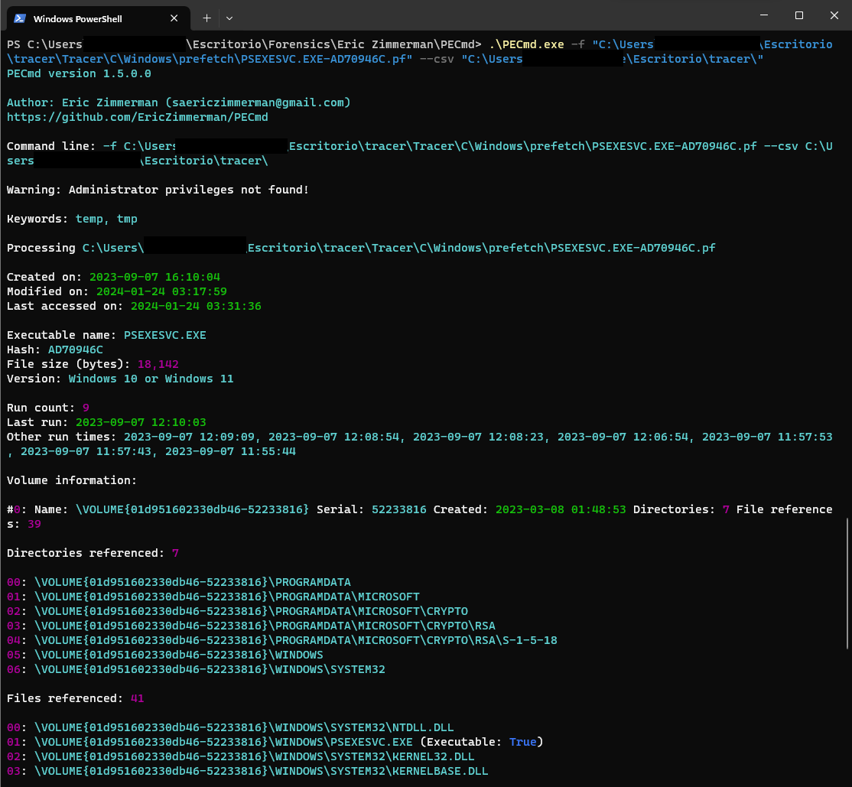Click Created on date 2023-09-07 16:10:04

click(x=154, y=277)
